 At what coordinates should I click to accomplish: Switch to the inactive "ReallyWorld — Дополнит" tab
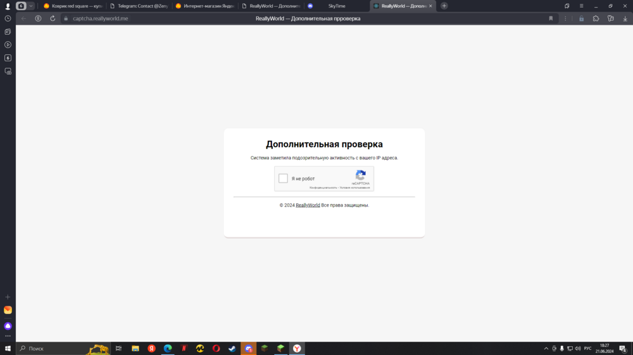[271, 6]
